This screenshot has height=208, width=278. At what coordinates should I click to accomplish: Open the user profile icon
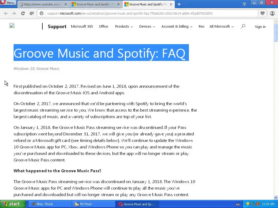[x=272, y=14]
